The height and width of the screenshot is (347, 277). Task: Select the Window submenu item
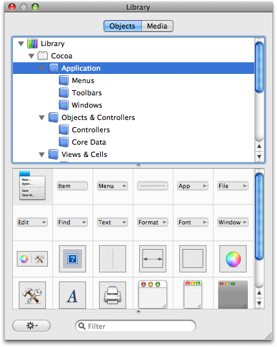coord(233,222)
